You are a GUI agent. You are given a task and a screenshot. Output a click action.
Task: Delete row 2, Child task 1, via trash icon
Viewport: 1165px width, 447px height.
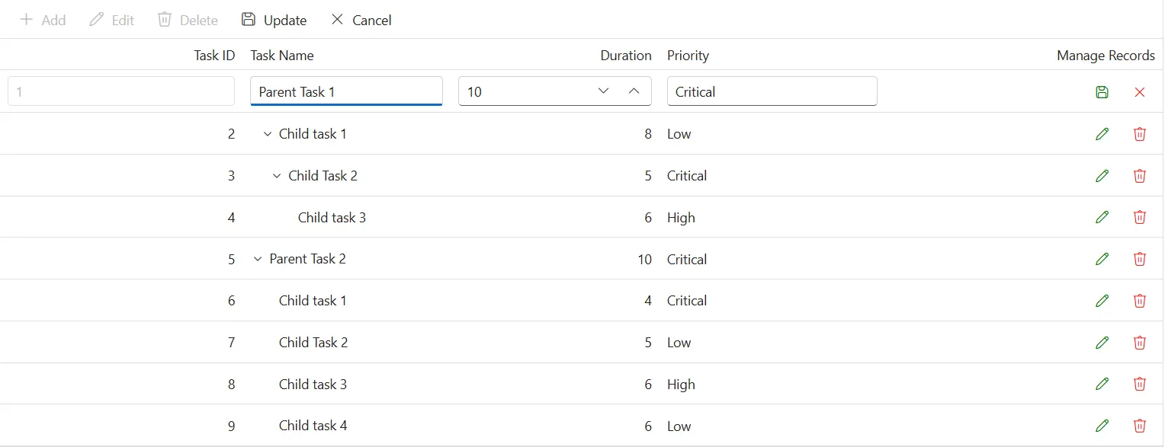pyautogui.click(x=1140, y=134)
